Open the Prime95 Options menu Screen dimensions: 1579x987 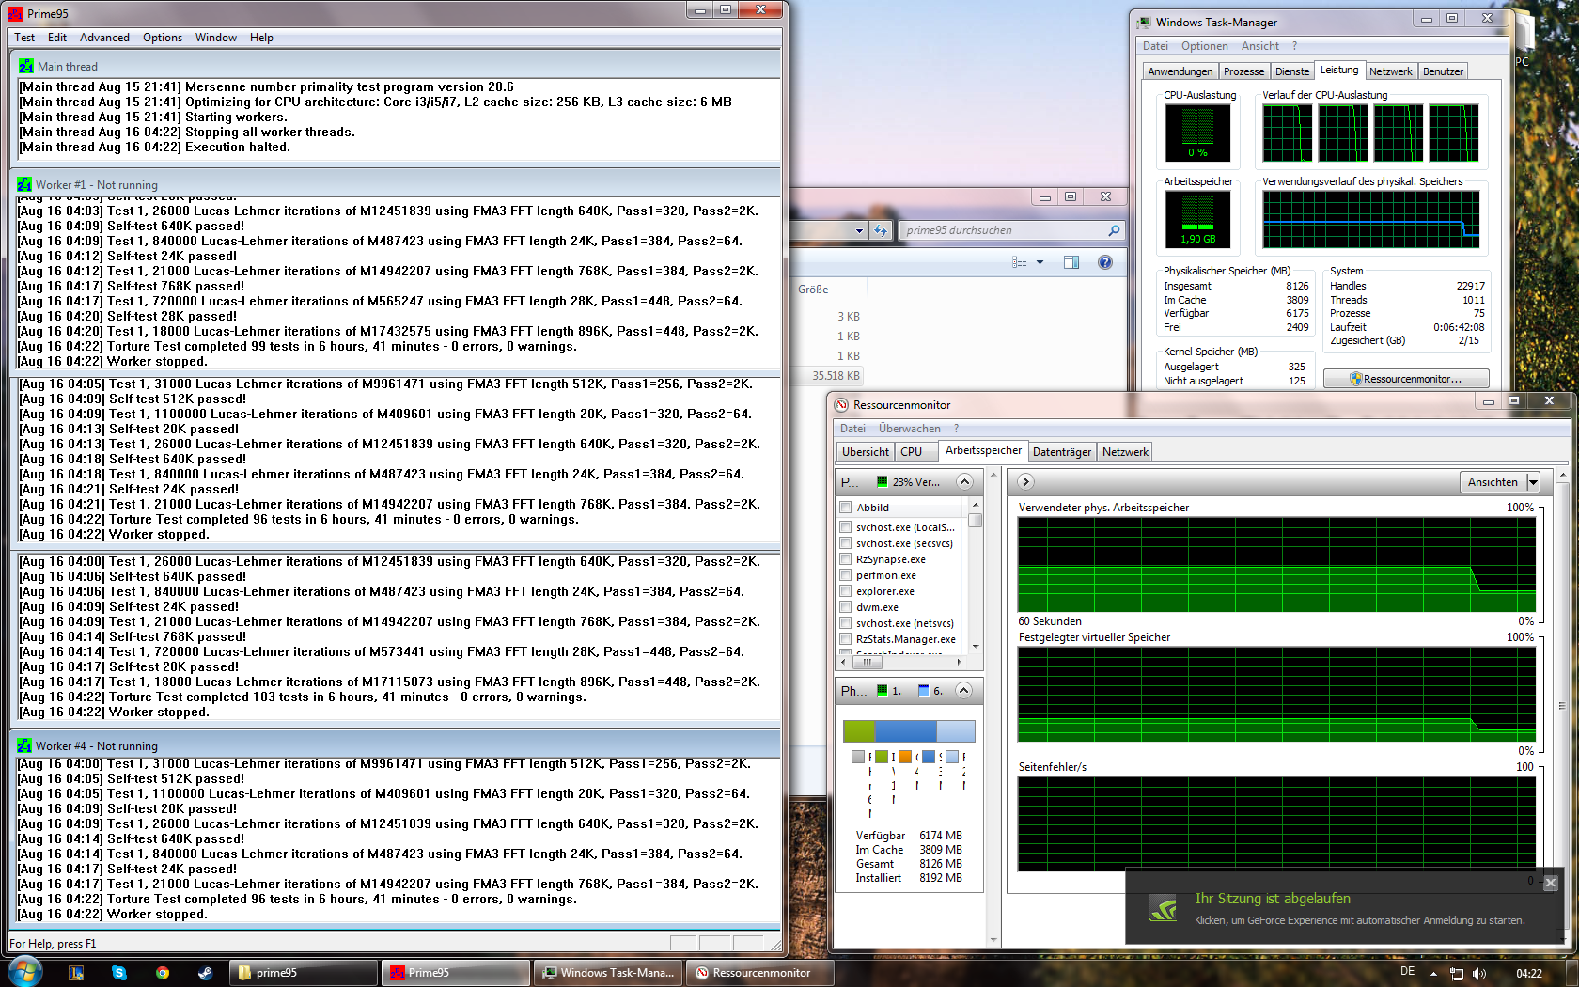163,38
